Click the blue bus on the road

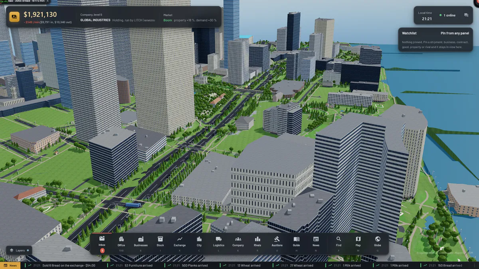coord(133,205)
